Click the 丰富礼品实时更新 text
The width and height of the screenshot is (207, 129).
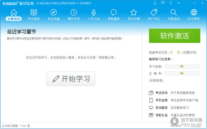(183, 115)
